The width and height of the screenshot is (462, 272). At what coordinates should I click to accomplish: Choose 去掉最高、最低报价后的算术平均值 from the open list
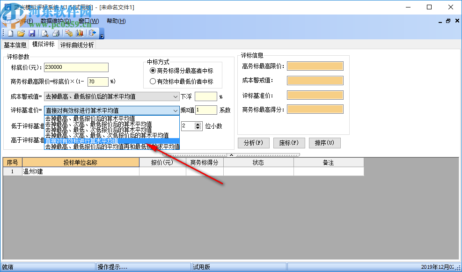[x=94, y=118]
